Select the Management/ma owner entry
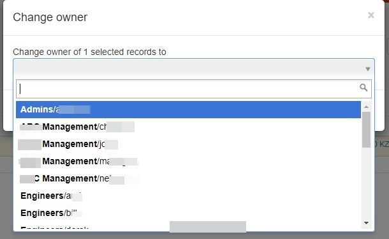 pyautogui.click(x=188, y=161)
